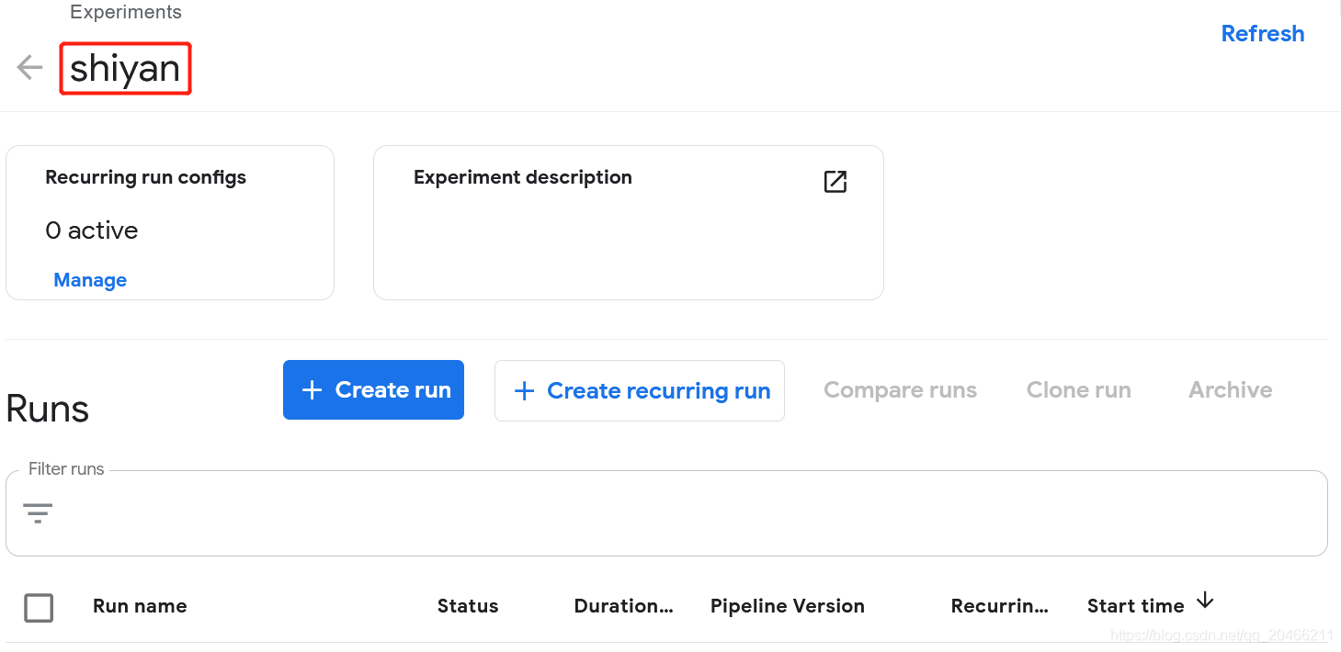Open experiment description in external view icon

tap(835, 182)
